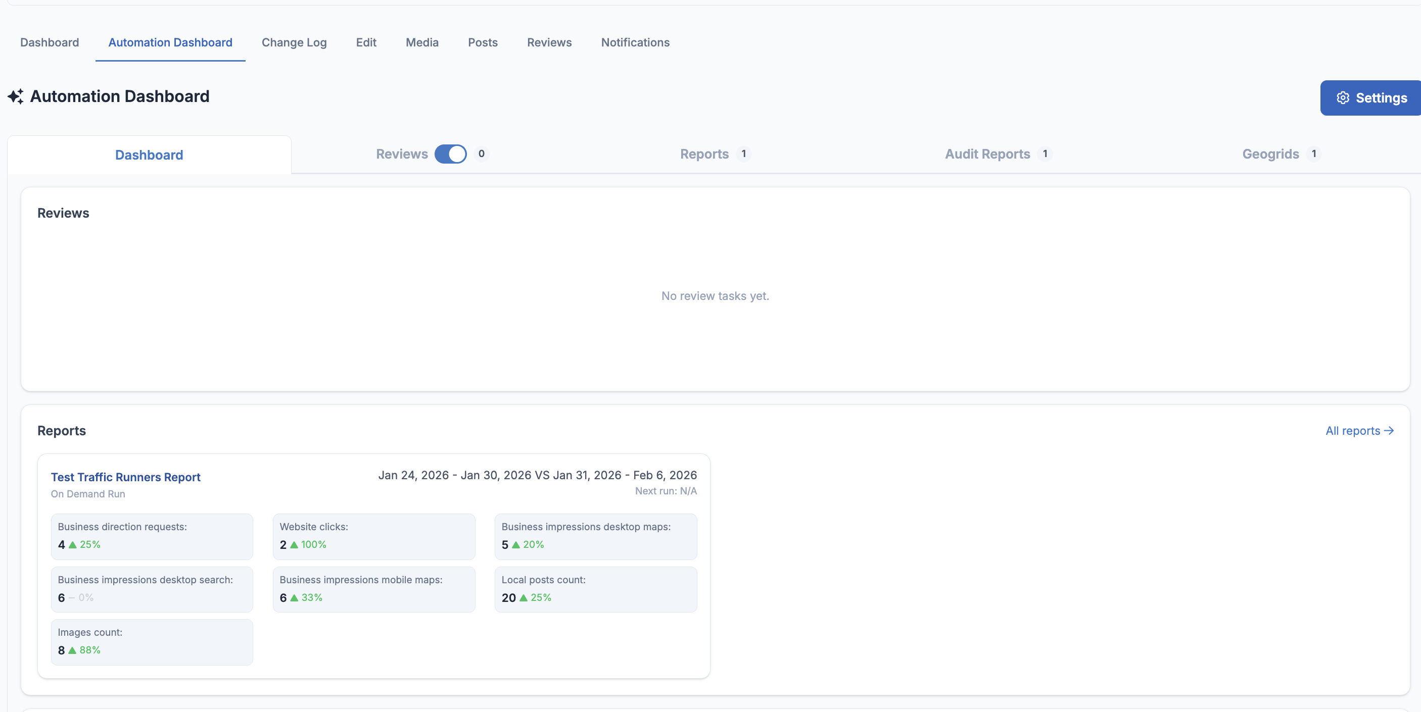Click the gear icon in Settings button
1421x712 pixels.
click(1343, 97)
